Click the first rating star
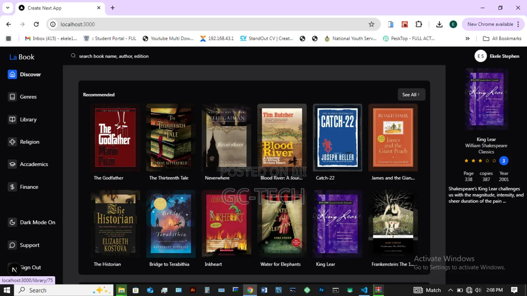This screenshot has width=527, height=296. (466, 161)
